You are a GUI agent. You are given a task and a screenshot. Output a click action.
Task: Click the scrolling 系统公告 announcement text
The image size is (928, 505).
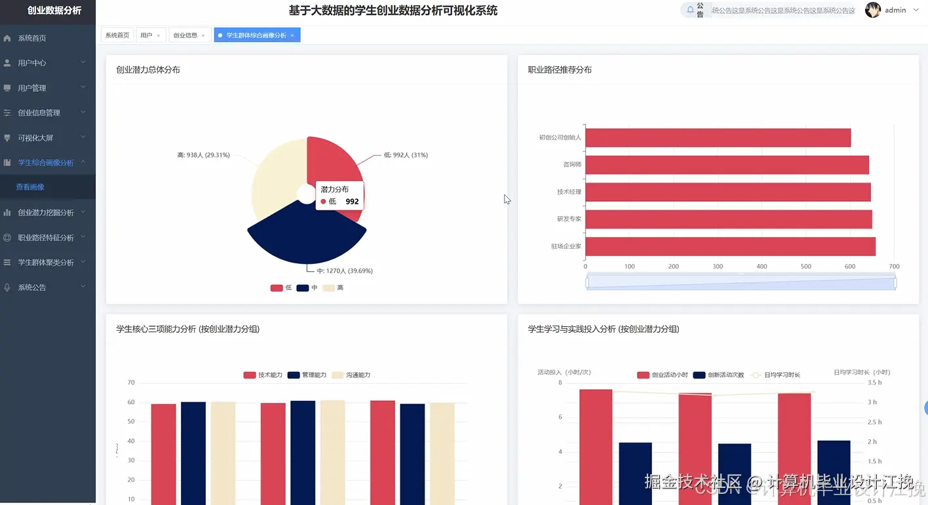tap(783, 10)
